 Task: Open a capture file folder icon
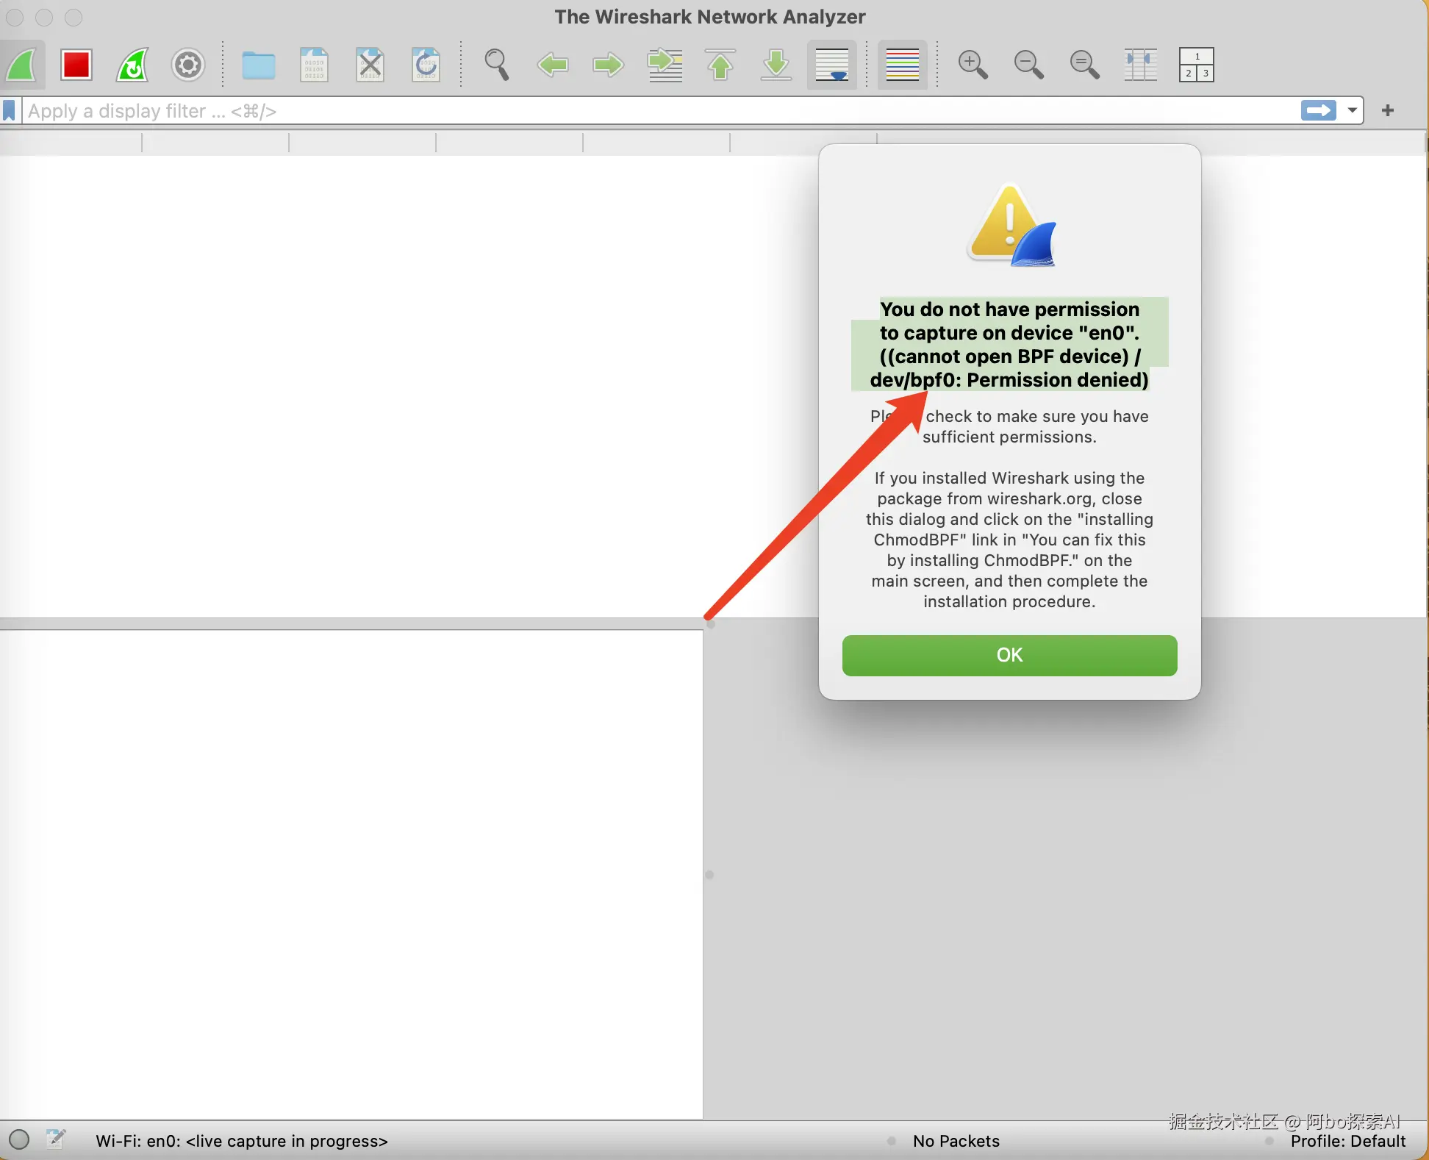click(x=259, y=65)
